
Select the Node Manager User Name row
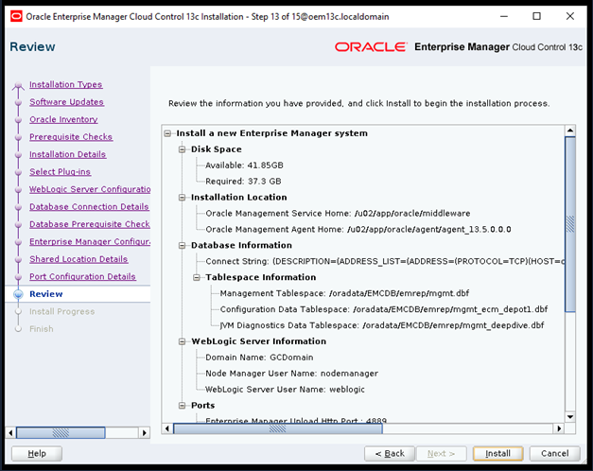(291, 374)
